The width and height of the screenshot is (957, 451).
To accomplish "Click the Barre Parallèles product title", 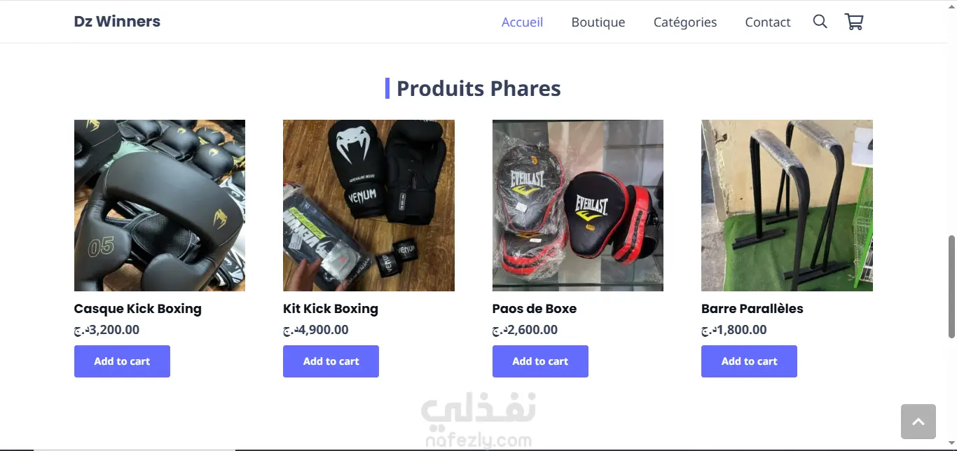I will (752, 309).
